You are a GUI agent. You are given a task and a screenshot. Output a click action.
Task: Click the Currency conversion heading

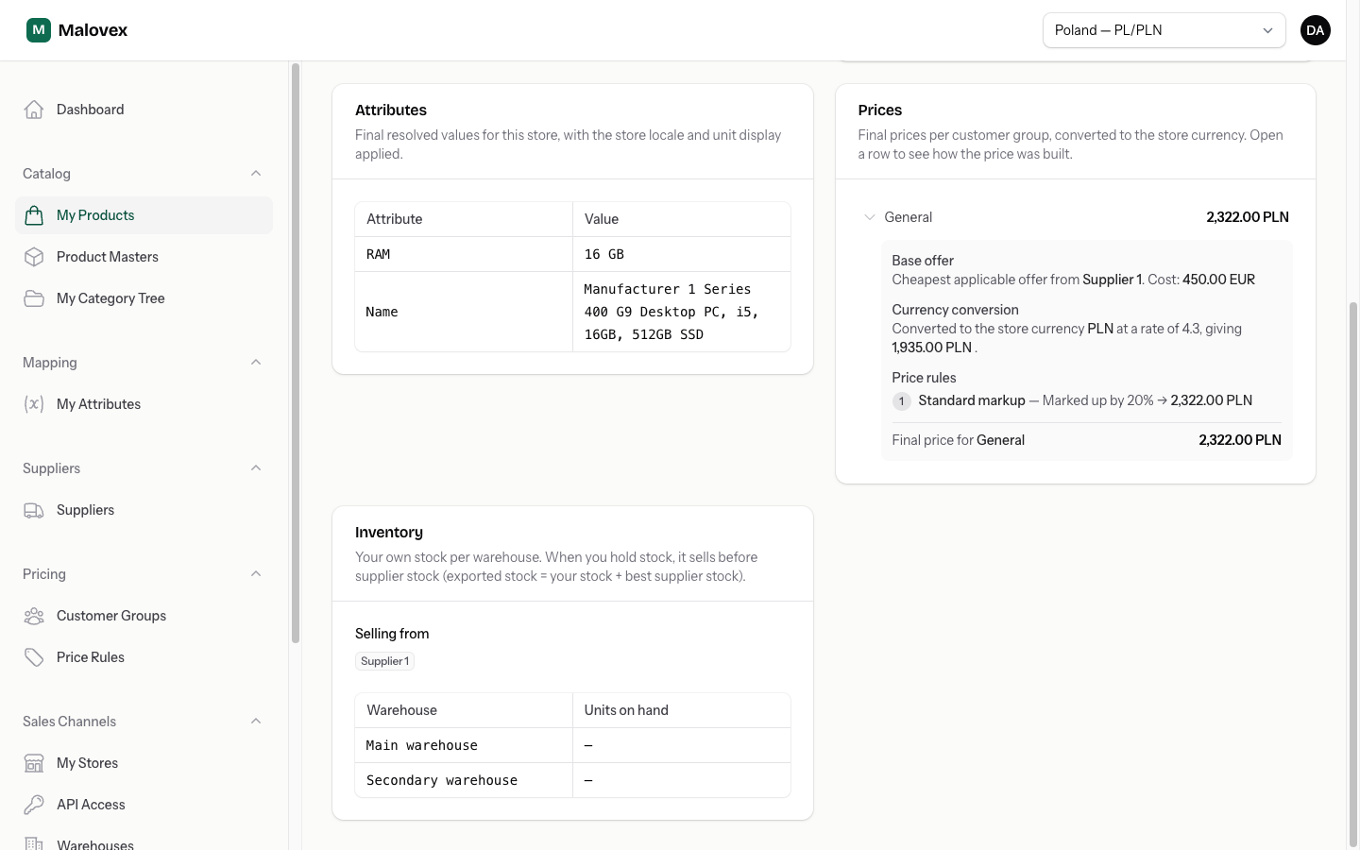[x=955, y=310]
